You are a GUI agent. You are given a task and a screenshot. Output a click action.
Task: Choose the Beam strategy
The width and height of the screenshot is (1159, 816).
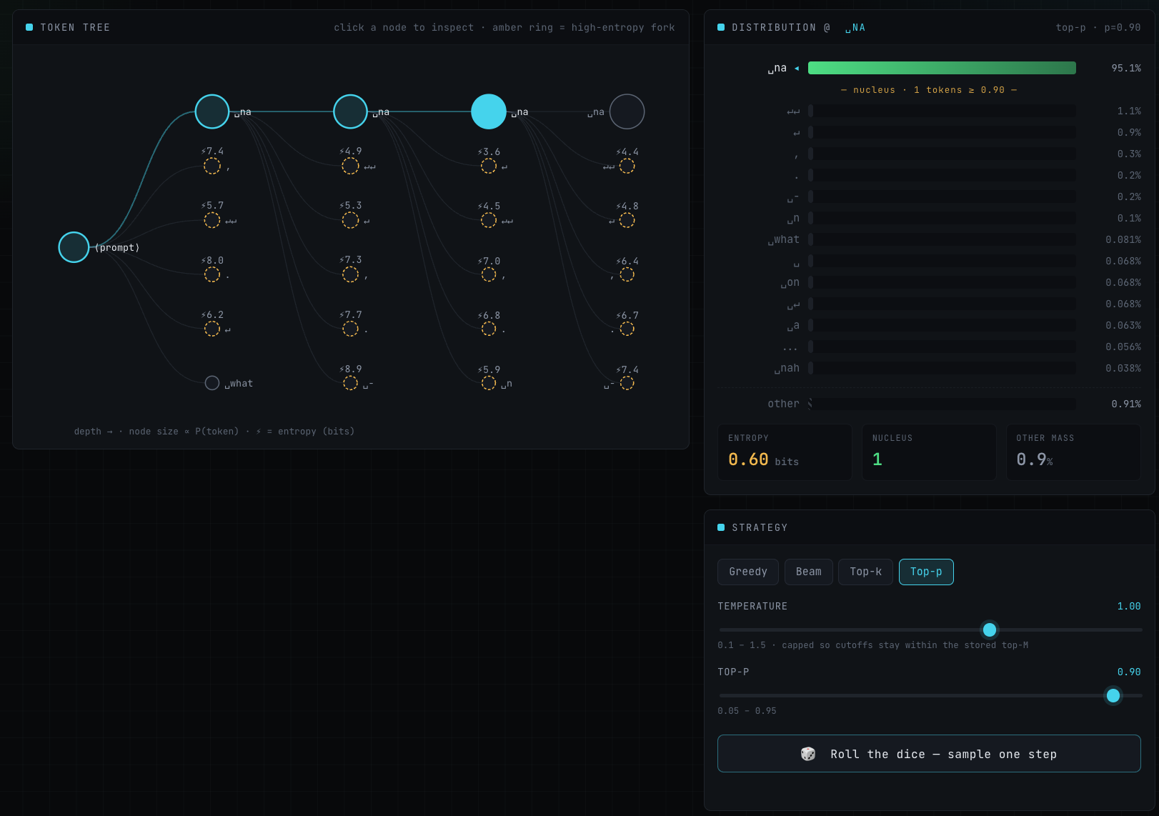point(809,572)
